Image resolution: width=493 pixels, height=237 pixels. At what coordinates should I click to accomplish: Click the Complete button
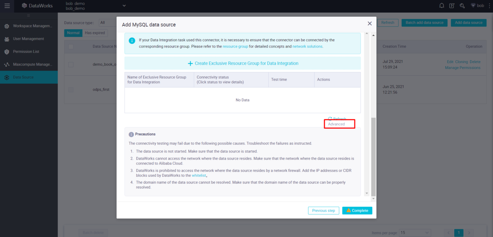coord(357,210)
